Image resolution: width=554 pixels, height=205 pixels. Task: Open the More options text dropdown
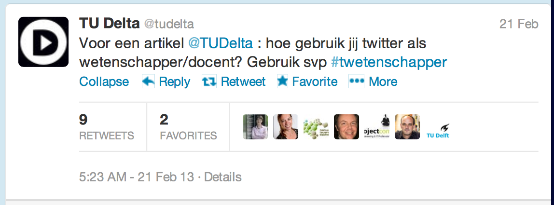pos(383,82)
